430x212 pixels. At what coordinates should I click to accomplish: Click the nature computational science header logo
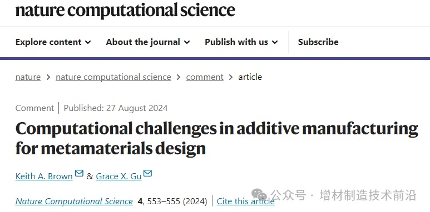click(125, 10)
